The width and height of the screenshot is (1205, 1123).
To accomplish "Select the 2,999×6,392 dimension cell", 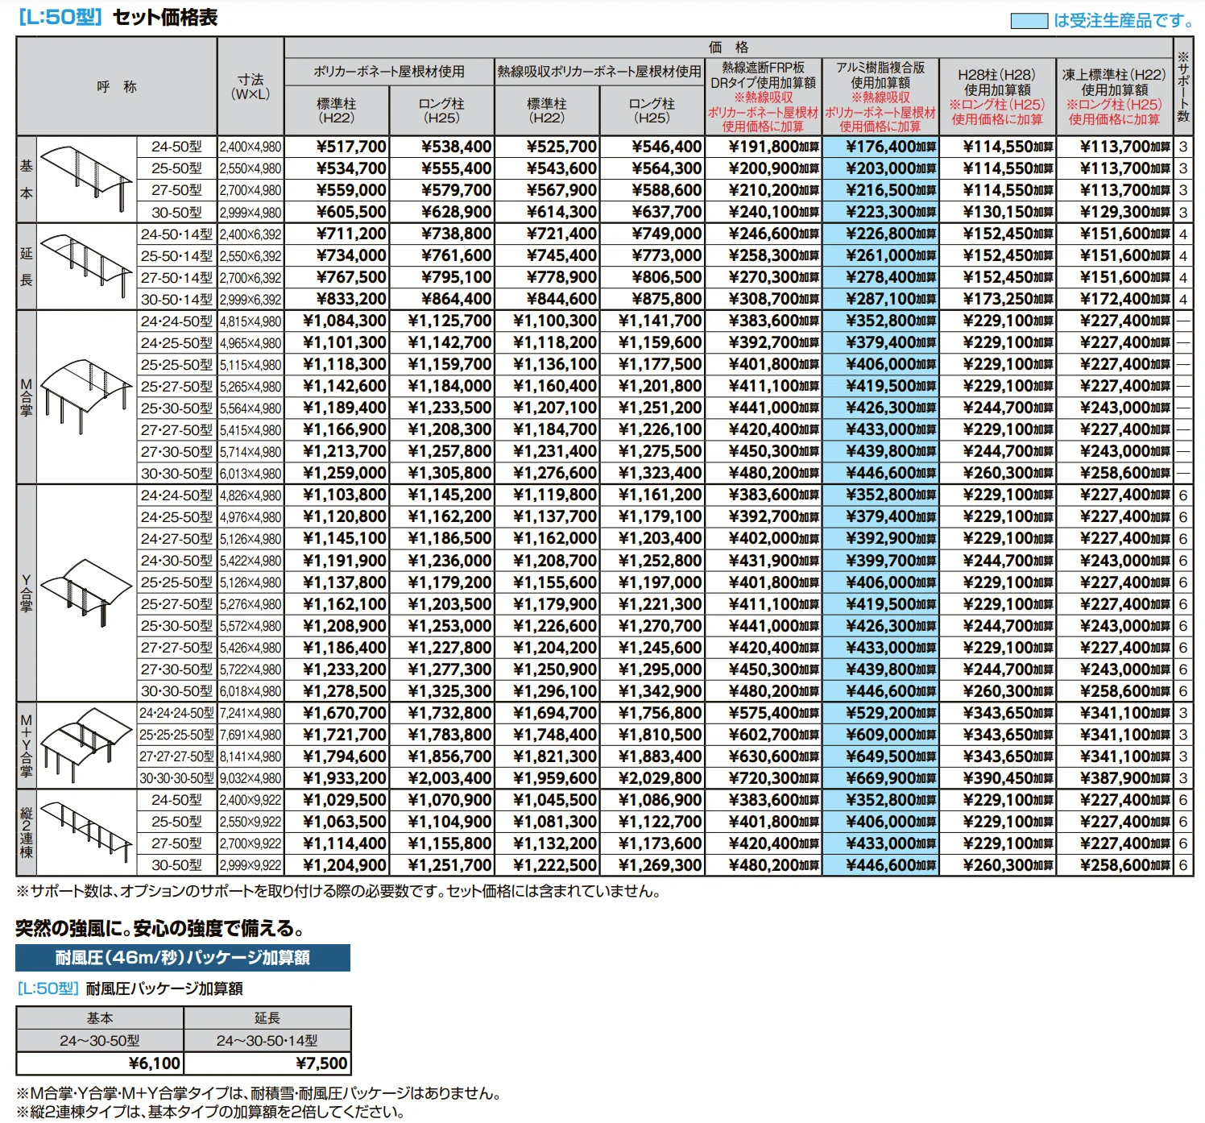I will pyautogui.click(x=251, y=299).
